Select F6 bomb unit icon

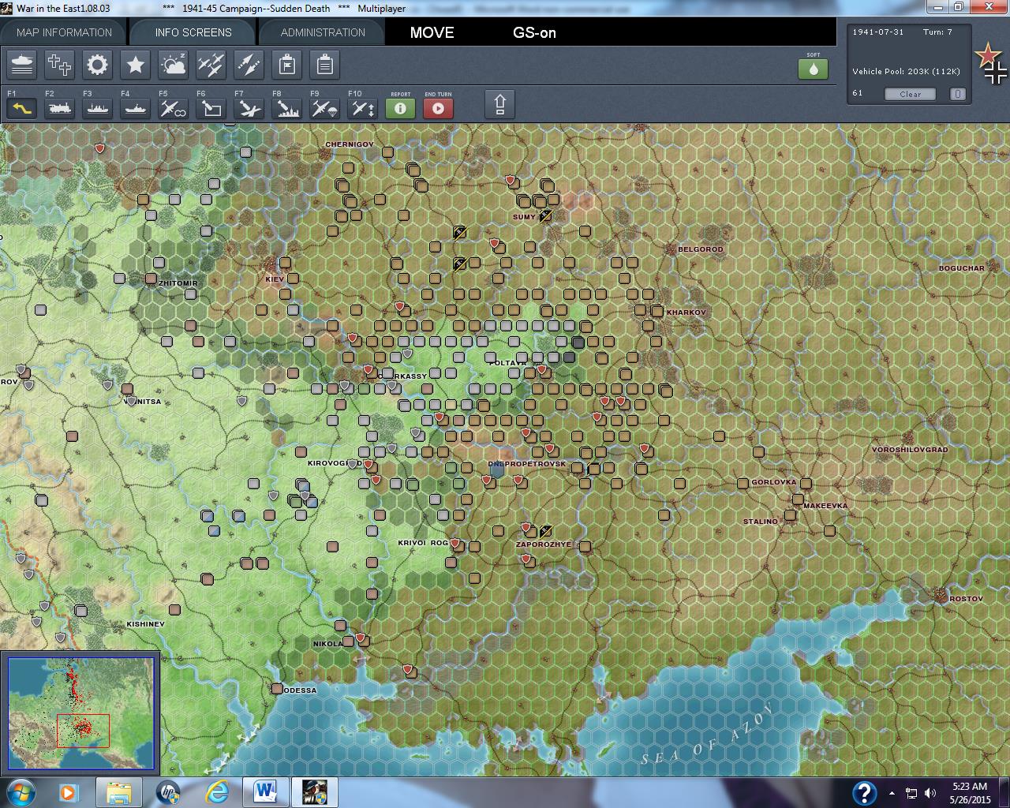point(211,108)
